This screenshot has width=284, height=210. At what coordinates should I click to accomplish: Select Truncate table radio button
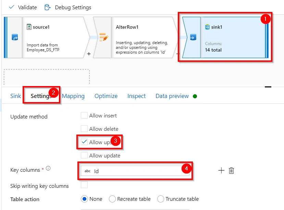[x=161, y=199]
